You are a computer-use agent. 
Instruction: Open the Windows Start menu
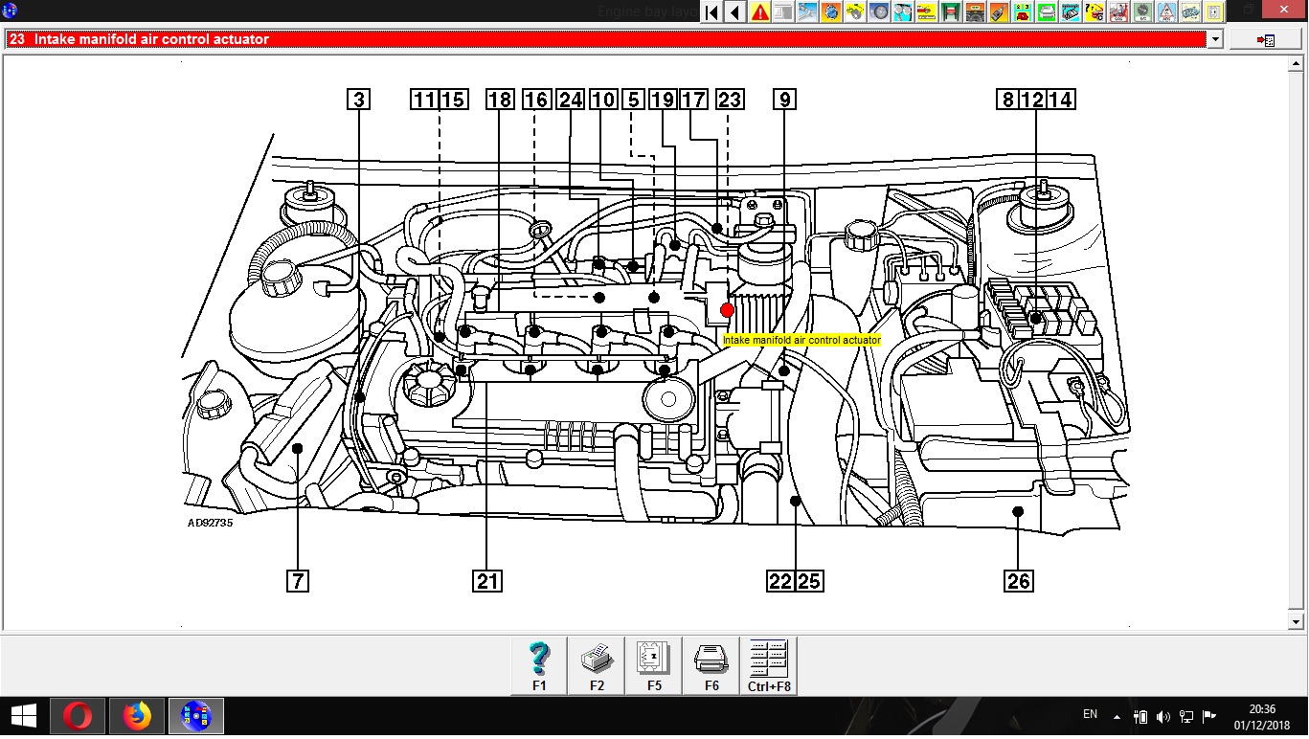(23, 715)
